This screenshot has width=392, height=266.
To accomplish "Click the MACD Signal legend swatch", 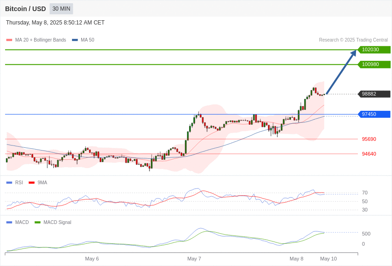I will (37, 223).
